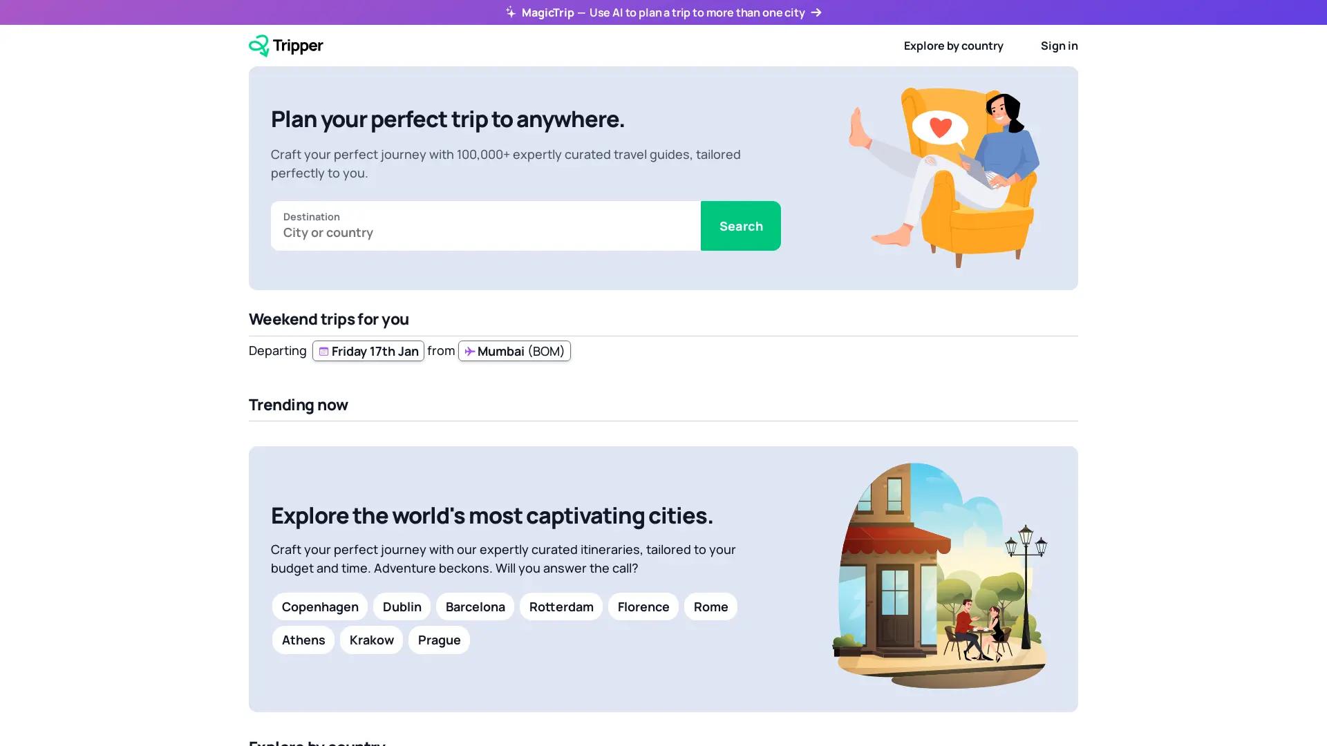Viewport: 1327px width, 746px height.
Task: Click the airplane icon beside Mumbai
Action: pos(469,352)
